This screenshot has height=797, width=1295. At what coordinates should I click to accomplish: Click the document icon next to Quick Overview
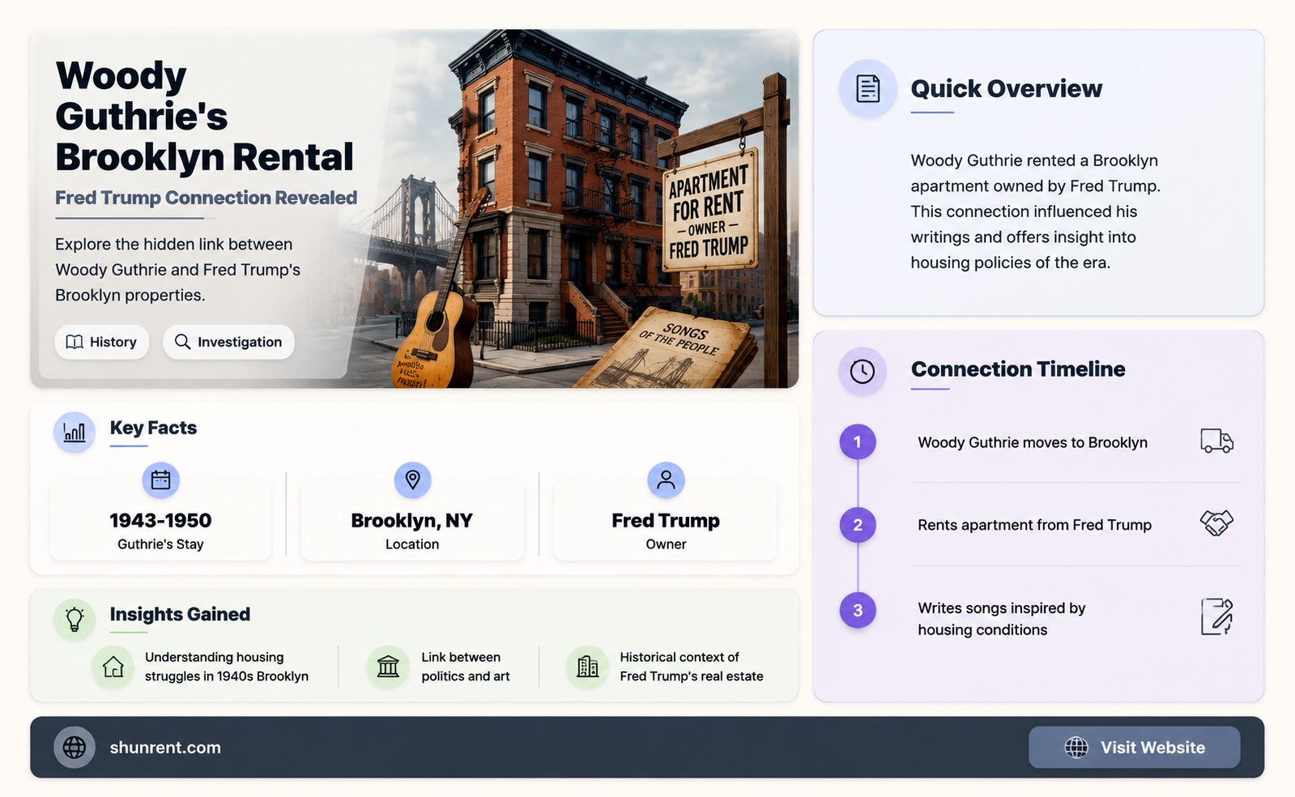[x=868, y=88]
